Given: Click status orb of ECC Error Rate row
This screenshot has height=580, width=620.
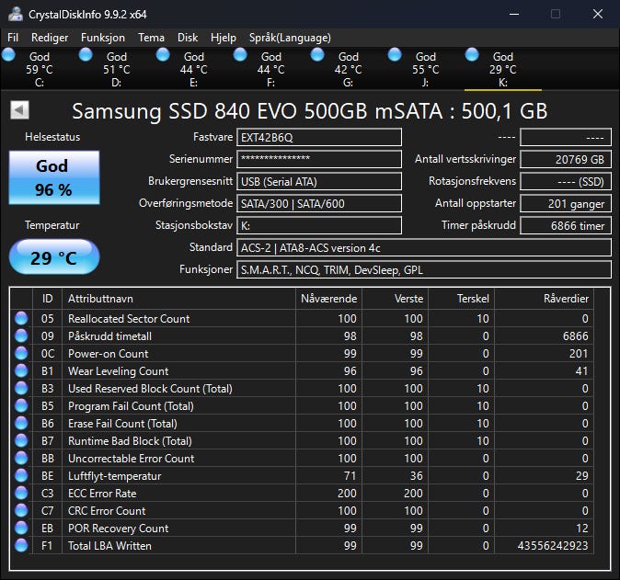Looking at the screenshot, I should [21, 493].
